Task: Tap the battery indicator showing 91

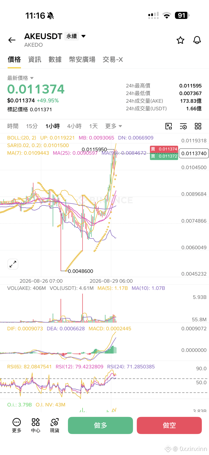Action: point(182,15)
